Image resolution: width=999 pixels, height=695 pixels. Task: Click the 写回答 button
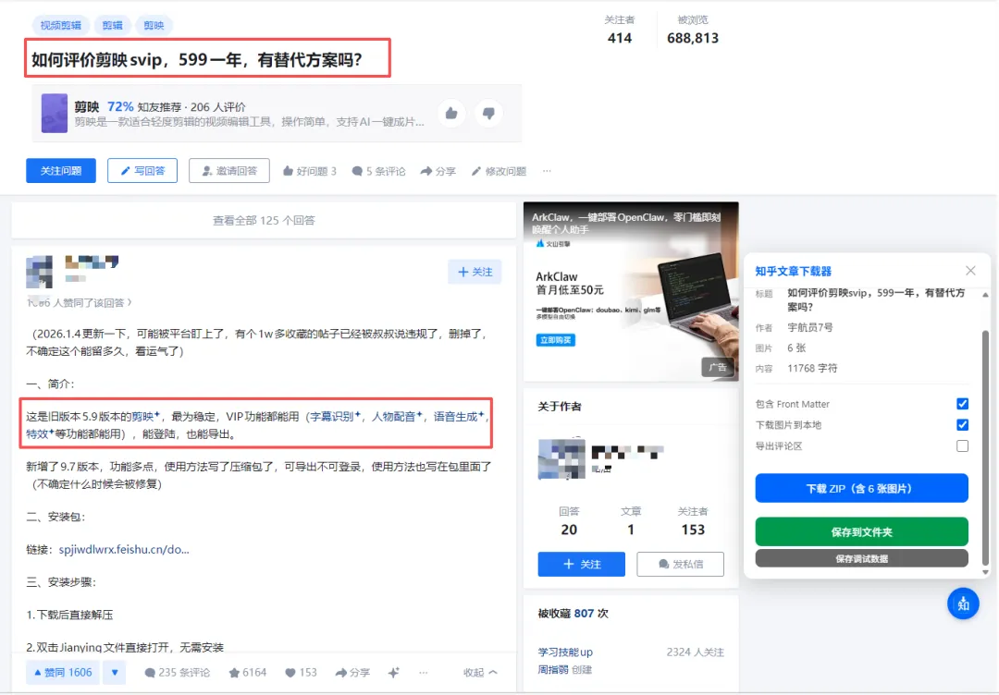[142, 171]
